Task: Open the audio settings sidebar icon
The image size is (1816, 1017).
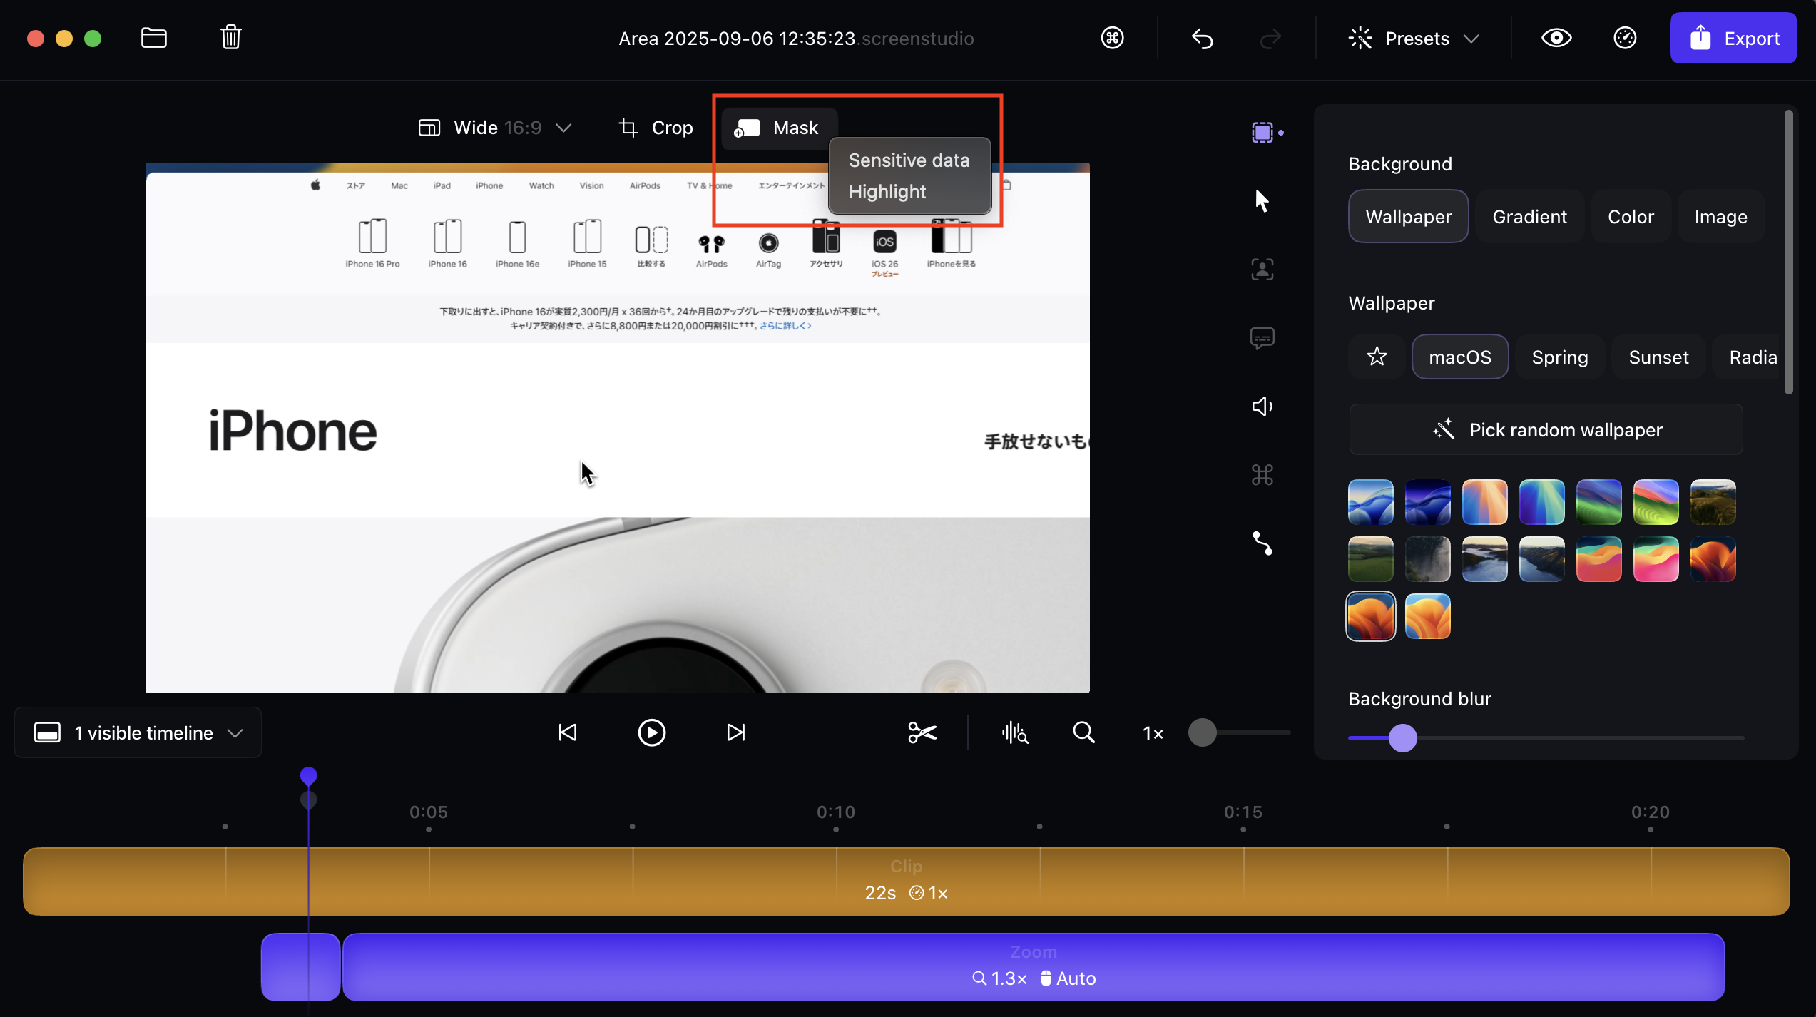Action: 1262,407
